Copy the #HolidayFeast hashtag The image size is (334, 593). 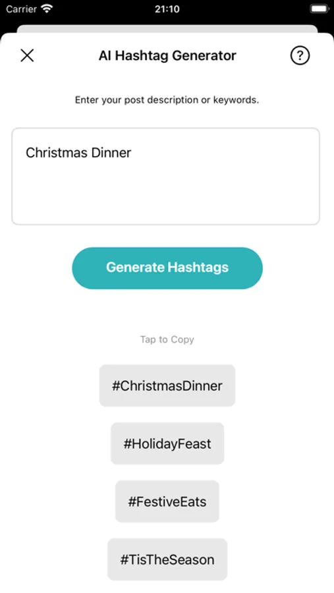pyautogui.click(x=167, y=443)
